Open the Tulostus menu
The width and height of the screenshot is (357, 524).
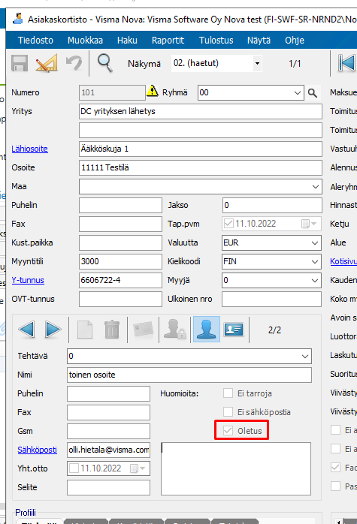point(216,40)
